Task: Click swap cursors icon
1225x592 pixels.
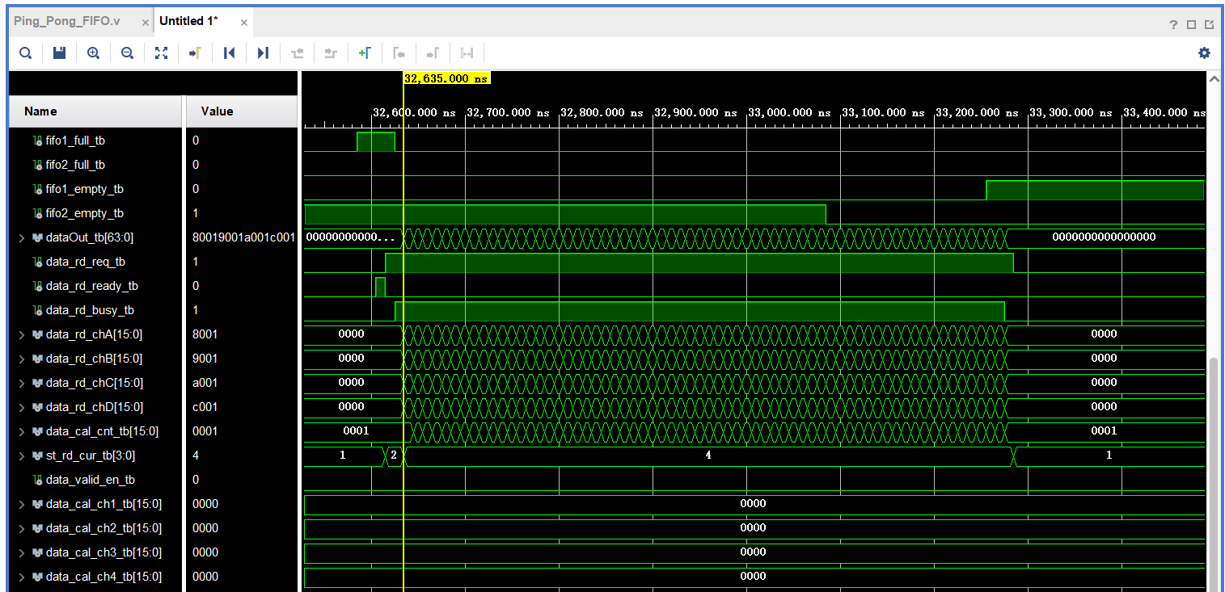Action: (467, 53)
